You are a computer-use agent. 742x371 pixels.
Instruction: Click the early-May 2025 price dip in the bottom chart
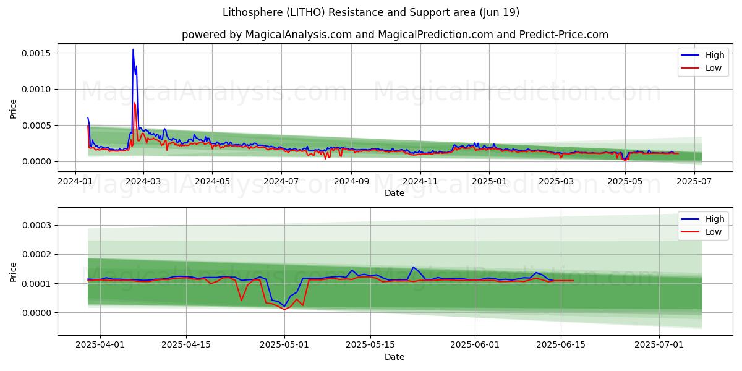click(284, 307)
